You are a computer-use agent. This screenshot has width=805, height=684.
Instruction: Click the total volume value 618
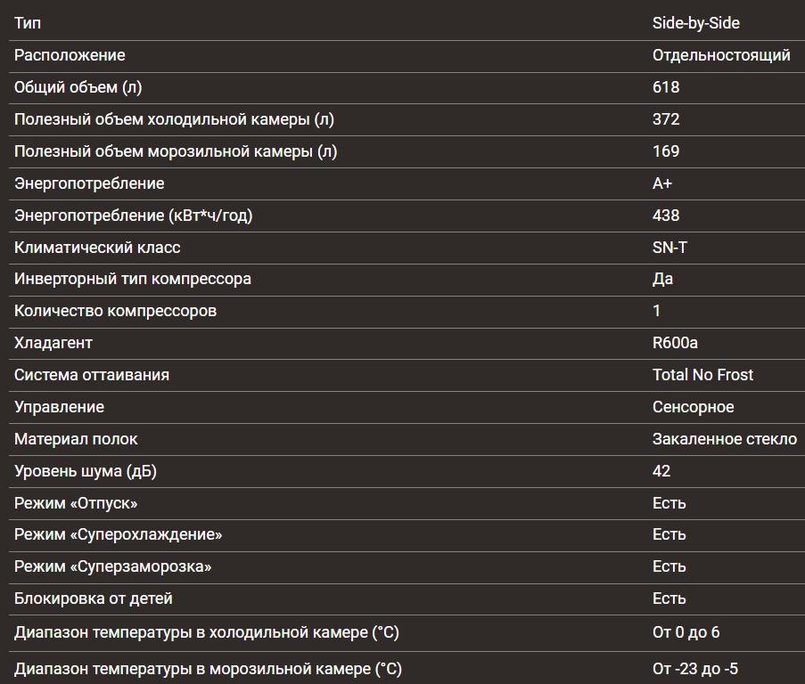[x=666, y=87]
